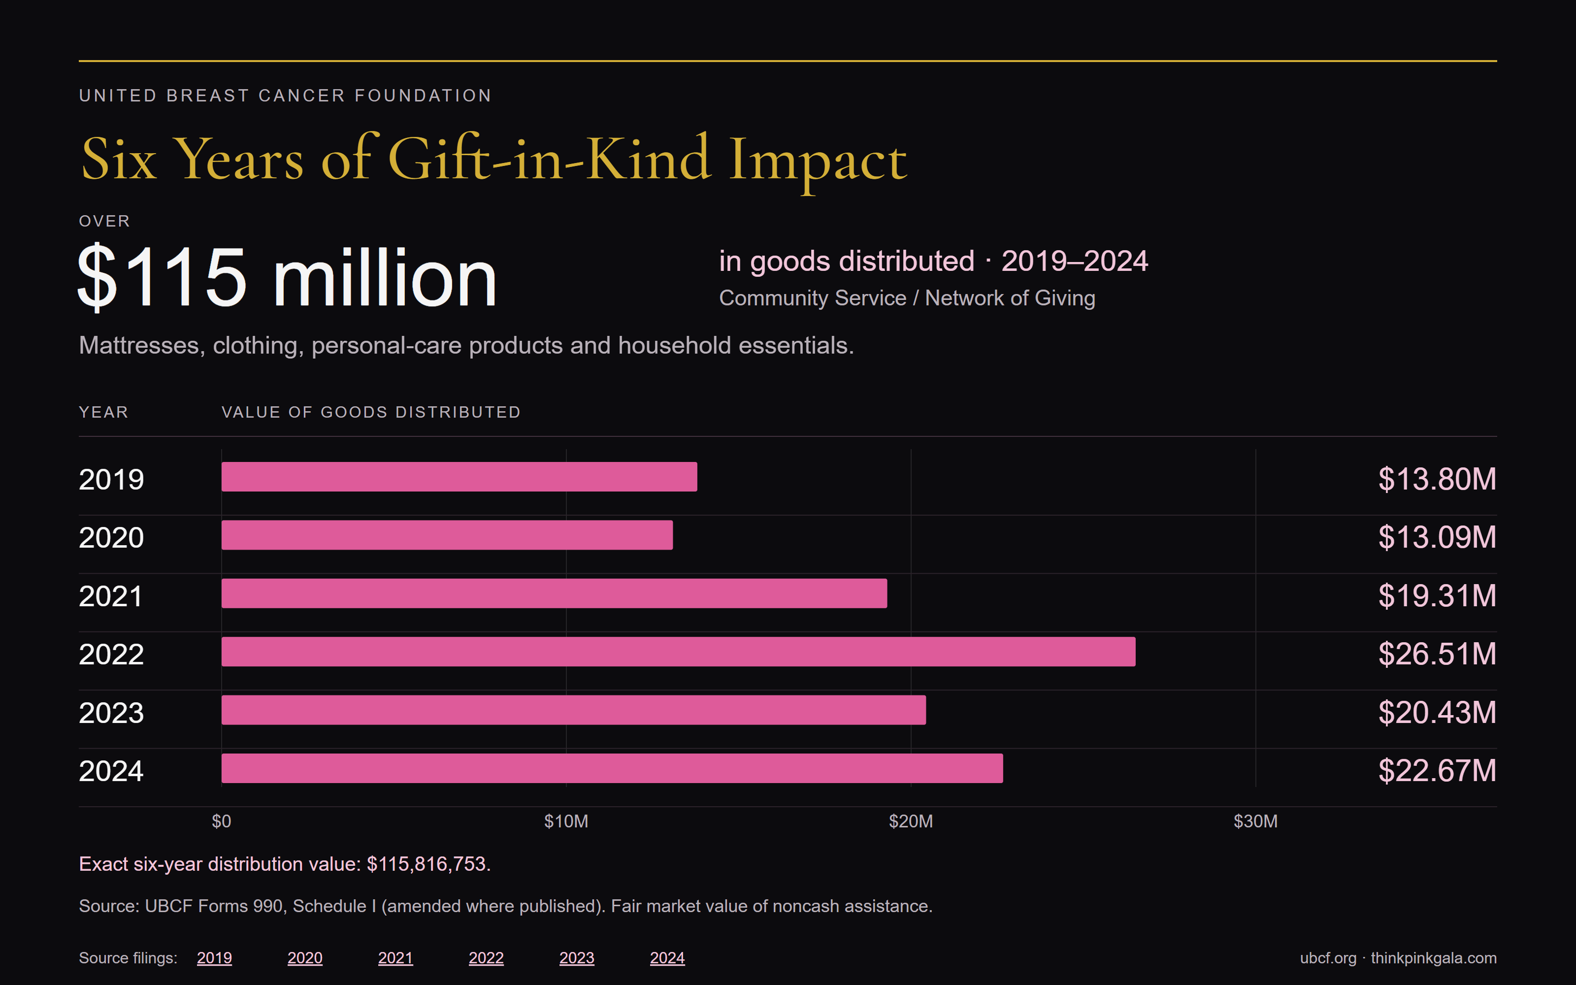Click the $19.31M value label
This screenshot has width=1576, height=985.
click(1437, 596)
